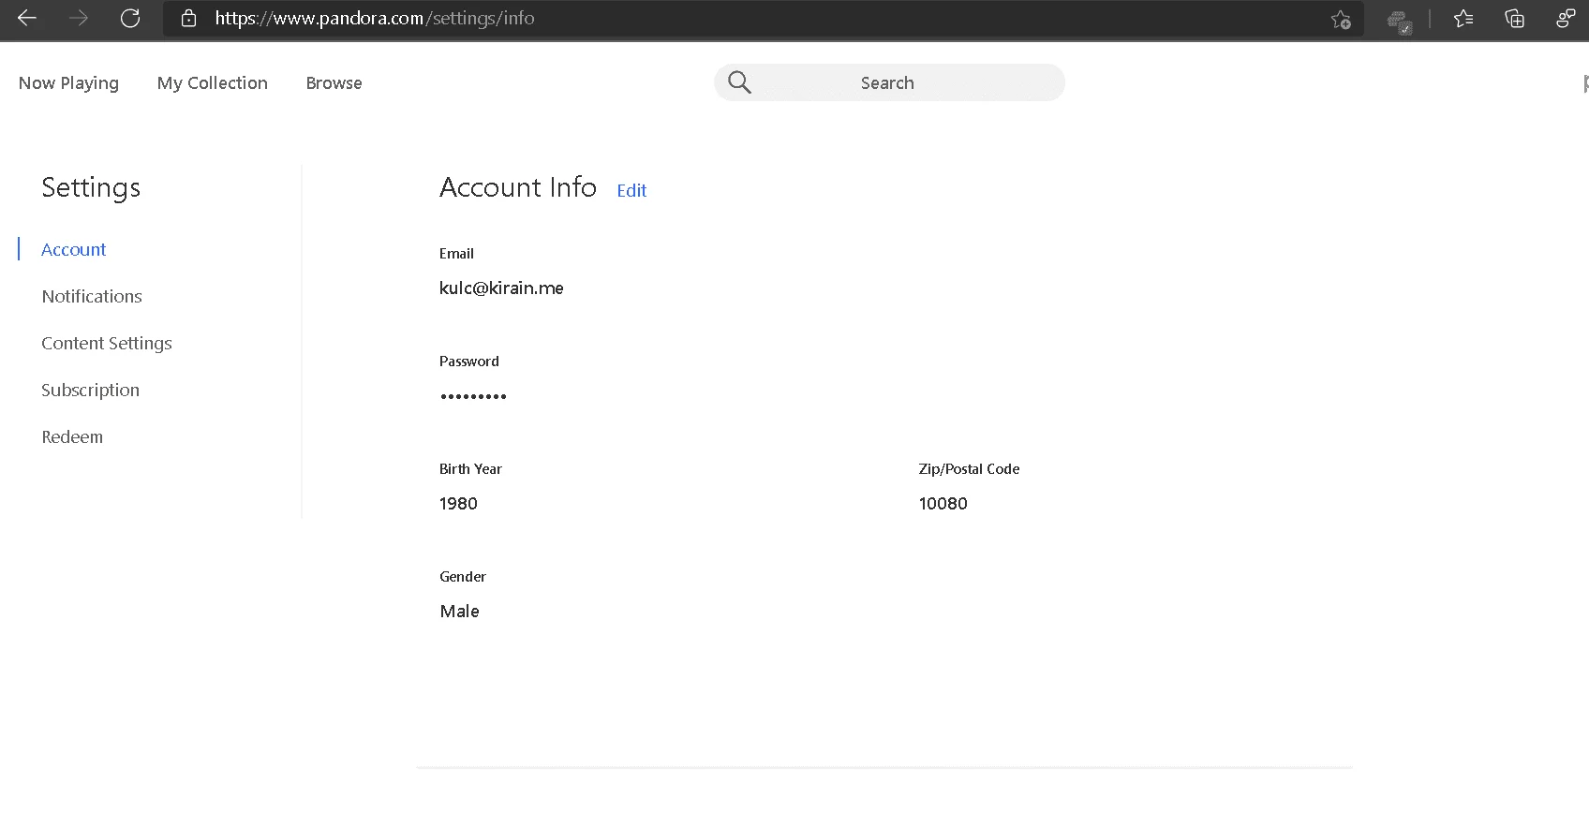1589x827 pixels.
Task: Open Content Settings section
Action: pyautogui.click(x=107, y=343)
